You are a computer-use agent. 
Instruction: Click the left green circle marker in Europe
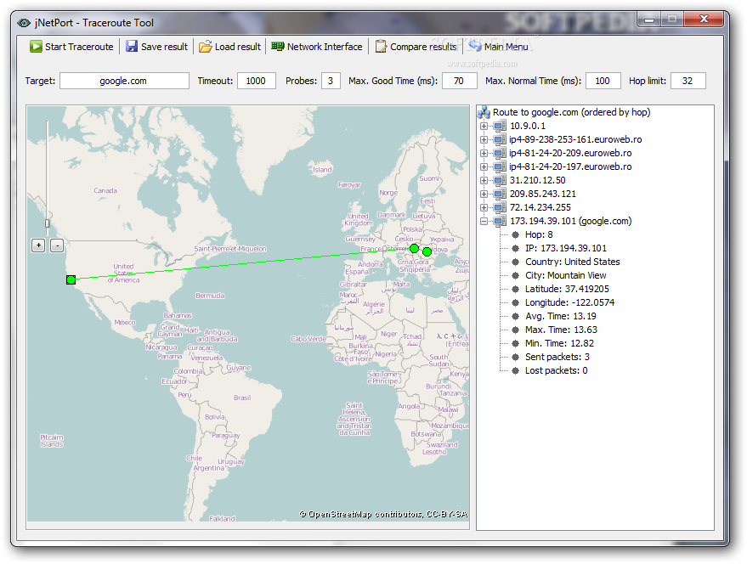415,248
